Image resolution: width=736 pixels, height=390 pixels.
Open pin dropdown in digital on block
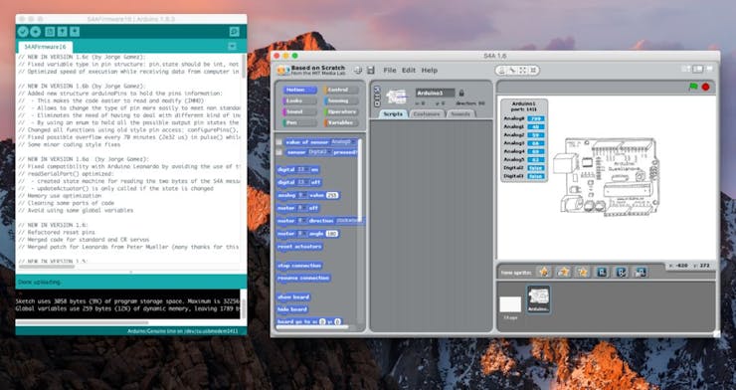[x=302, y=169]
